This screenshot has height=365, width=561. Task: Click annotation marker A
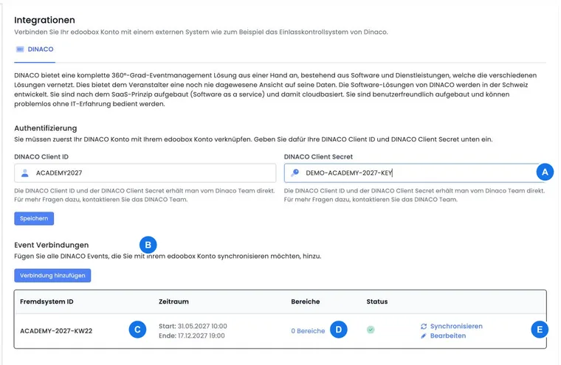pyautogui.click(x=545, y=173)
